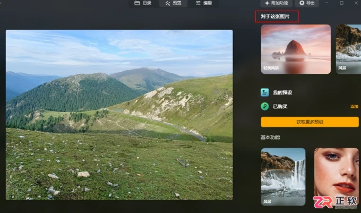Maximize the application window
Viewport: 361px width, 213px height.
(x=342, y=3)
